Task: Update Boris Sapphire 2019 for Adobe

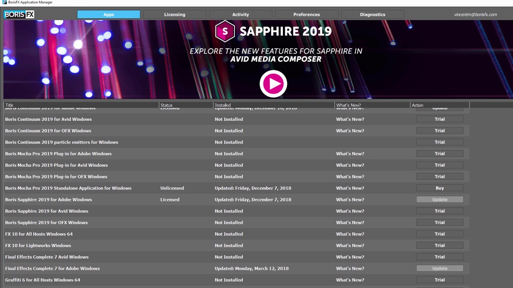Action: [440, 200]
